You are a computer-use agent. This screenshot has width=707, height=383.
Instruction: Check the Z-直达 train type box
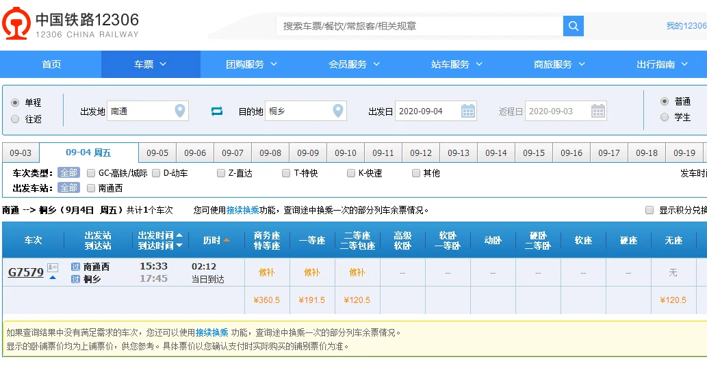[221, 173]
